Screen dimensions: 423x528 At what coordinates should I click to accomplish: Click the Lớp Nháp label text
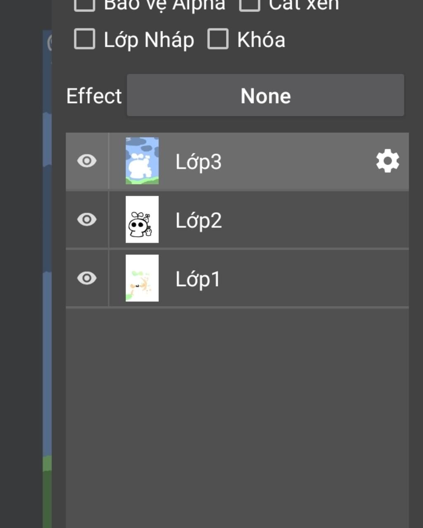click(x=149, y=40)
